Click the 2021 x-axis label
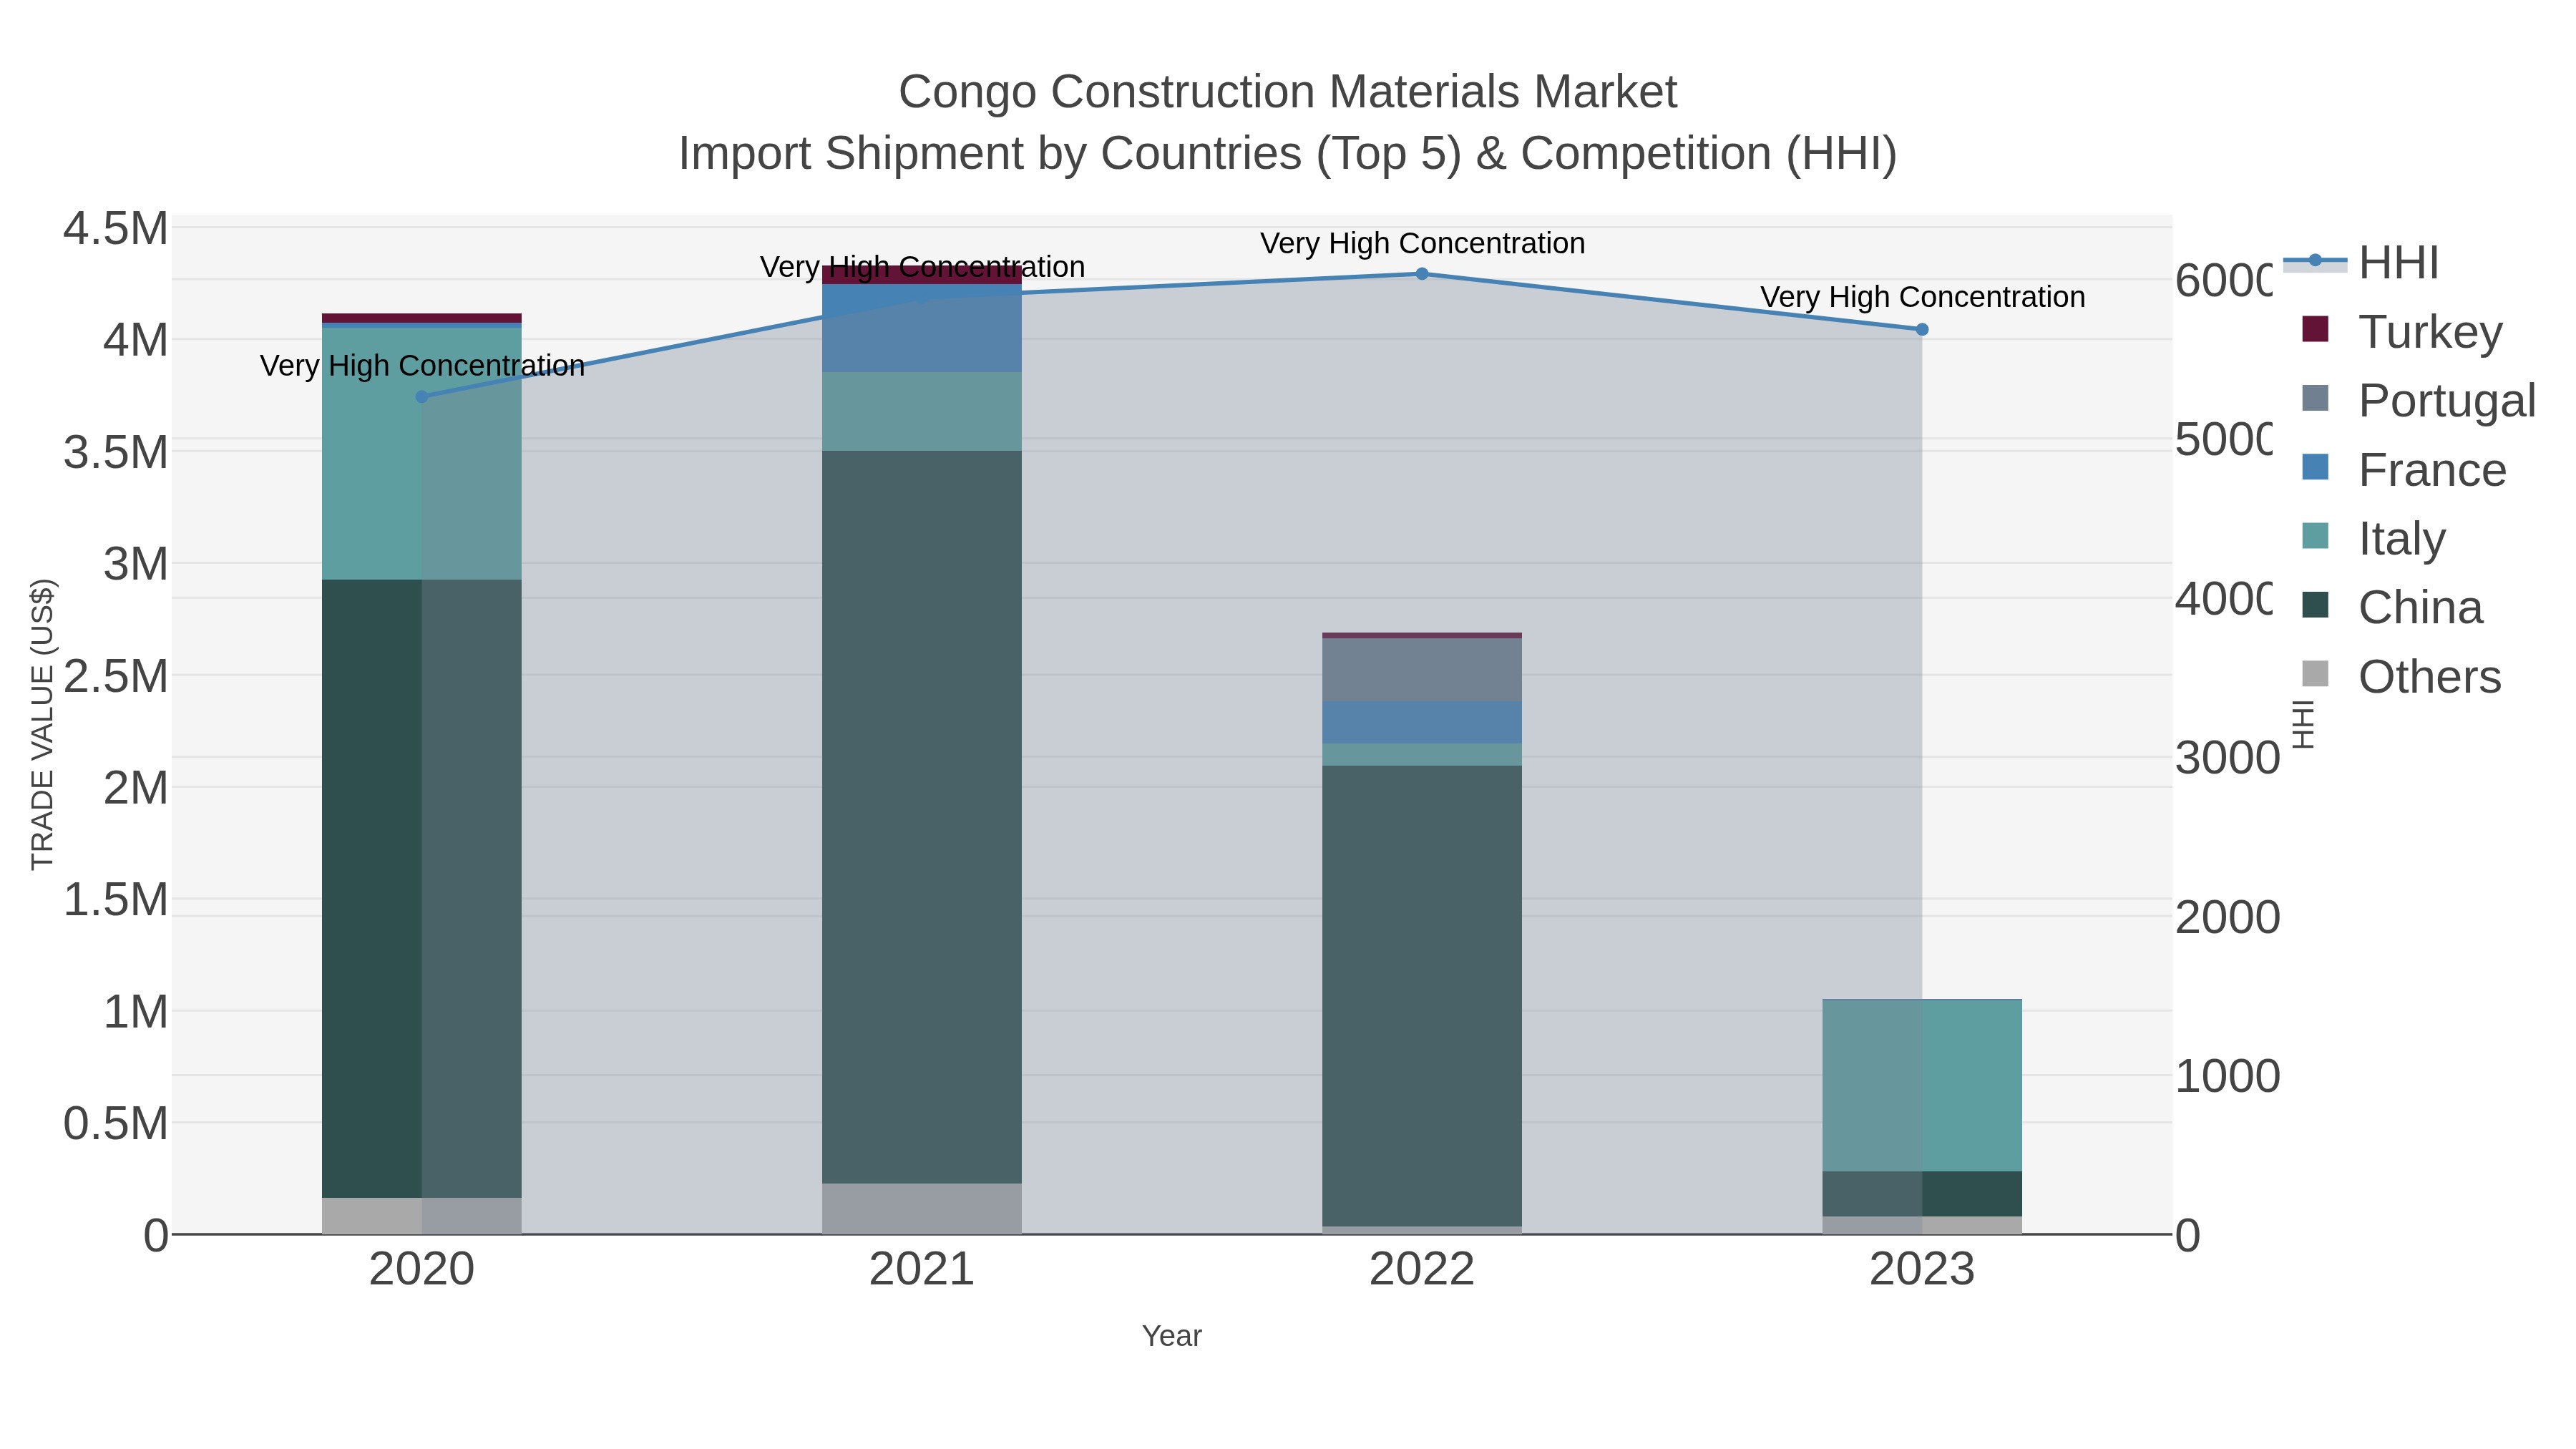This screenshot has width=2576, height=1449. click(x=922, y=1270)
